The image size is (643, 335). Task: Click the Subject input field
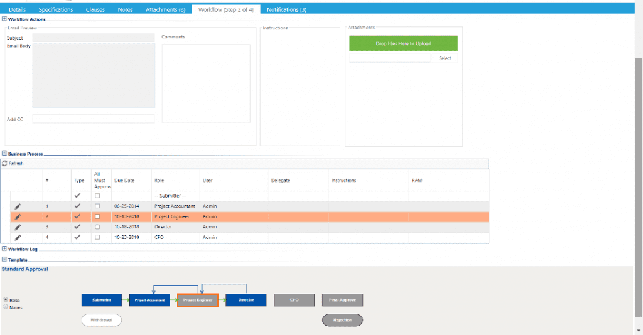click(x=94, y=38)
